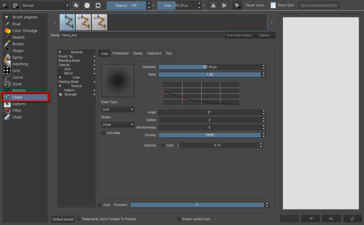The width and height of the screenshot is (364, 225).
Task: Open the Normal blending mode dropdown
Action: click(45, 5)
